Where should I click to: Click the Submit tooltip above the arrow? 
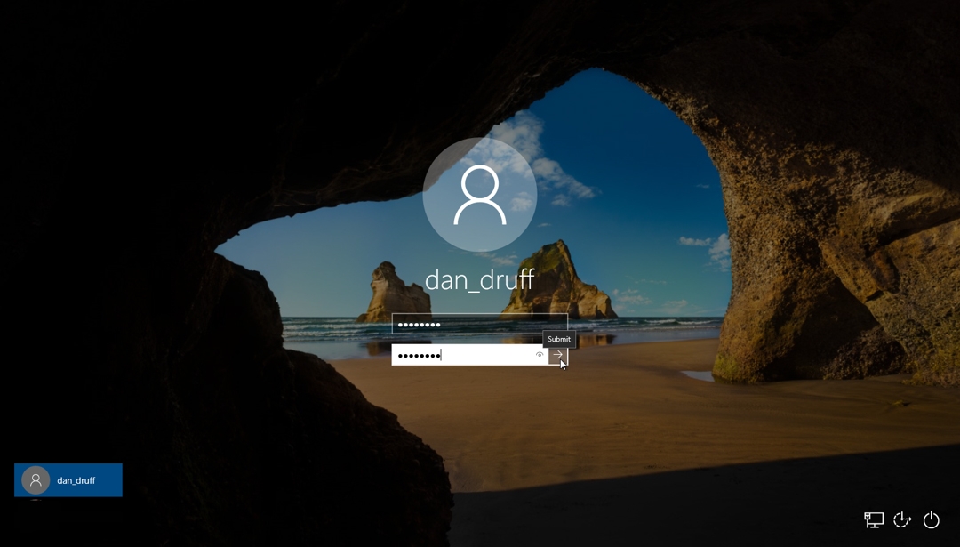(x=558, y=339)
